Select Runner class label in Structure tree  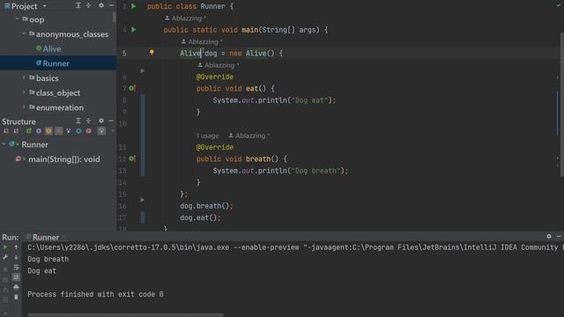point(35,144)
